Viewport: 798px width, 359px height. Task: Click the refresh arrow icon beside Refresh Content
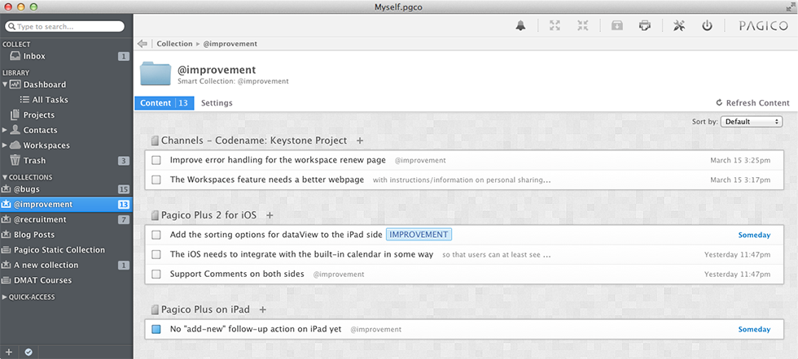pyautogui.click(x=719, y=102)
